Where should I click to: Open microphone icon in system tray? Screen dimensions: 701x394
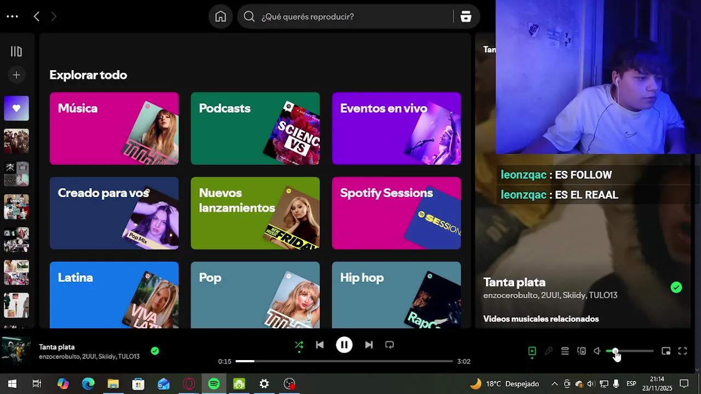[x=616, y=384]
